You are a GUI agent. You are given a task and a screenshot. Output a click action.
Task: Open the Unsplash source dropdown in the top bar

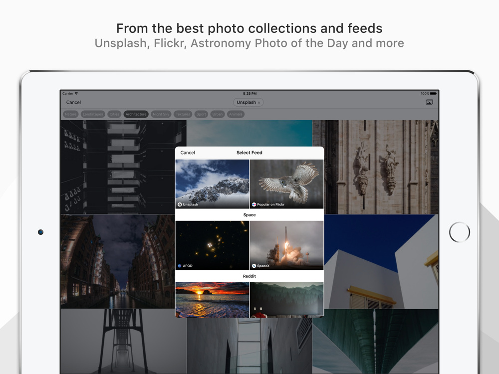click(248, 102)
